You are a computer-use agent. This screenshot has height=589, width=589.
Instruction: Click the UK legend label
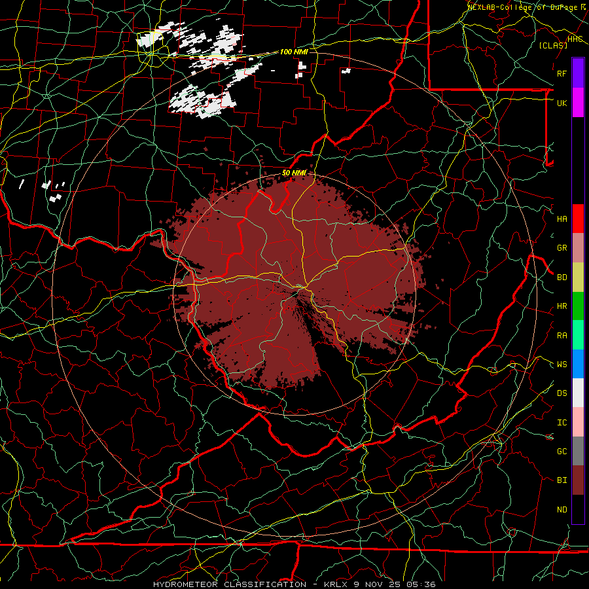(x=562, y=103)
